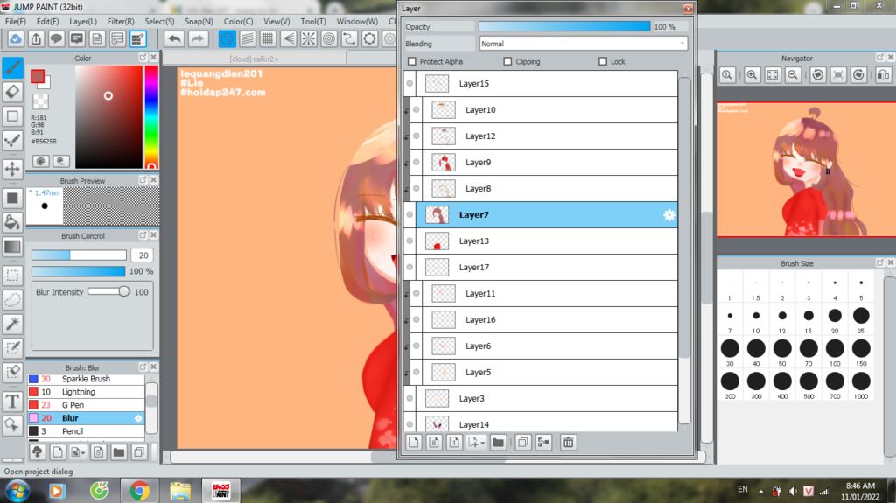This screenshot has width=896, height=503.
Task: Toggle visibility of Layer17
Action: pos(409,267)
